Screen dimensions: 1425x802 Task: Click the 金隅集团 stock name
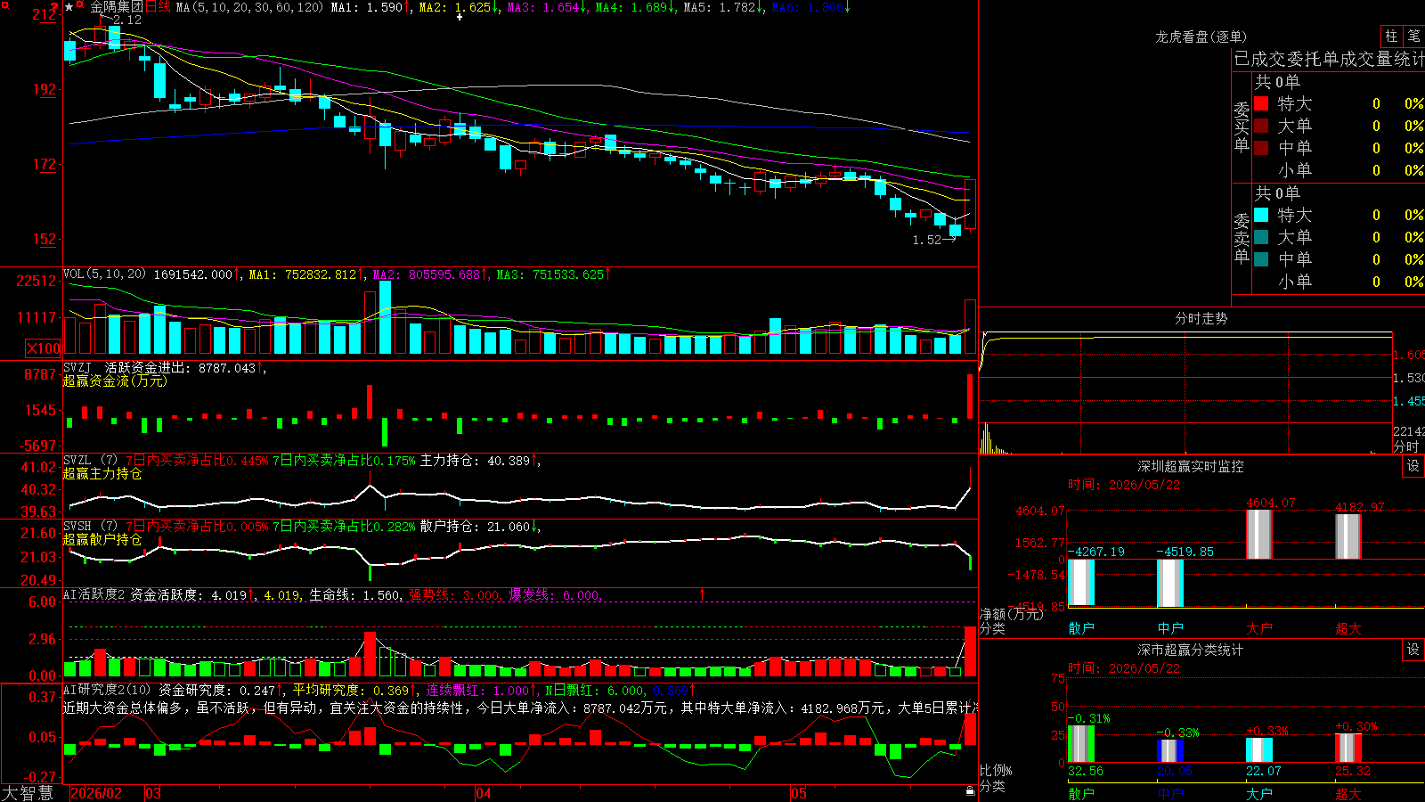117,7
